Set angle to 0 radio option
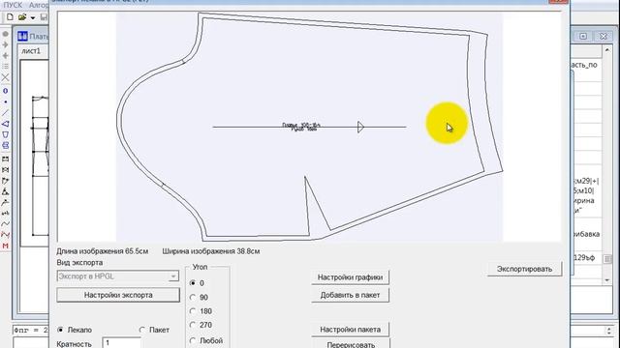This screenshot has width=620, height=348. pyautogui.click(x=193, y=283)
